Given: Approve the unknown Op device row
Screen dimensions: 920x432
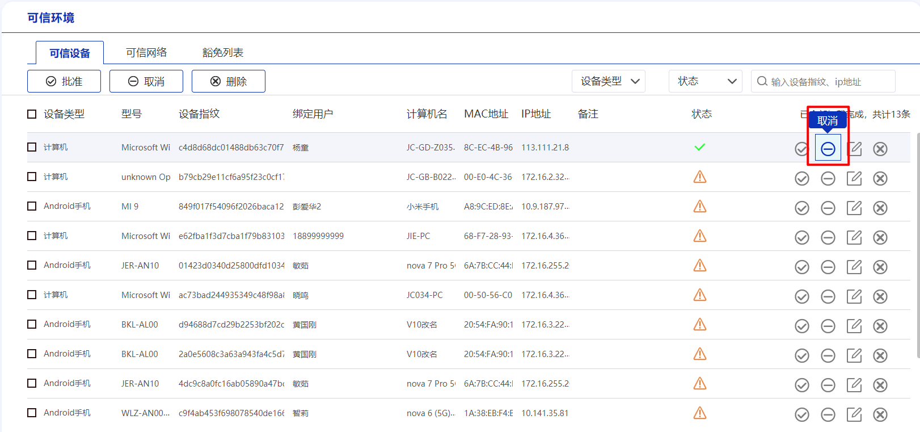Looking at the screenshot, I should pyautogui.click(x=802, y=178).
